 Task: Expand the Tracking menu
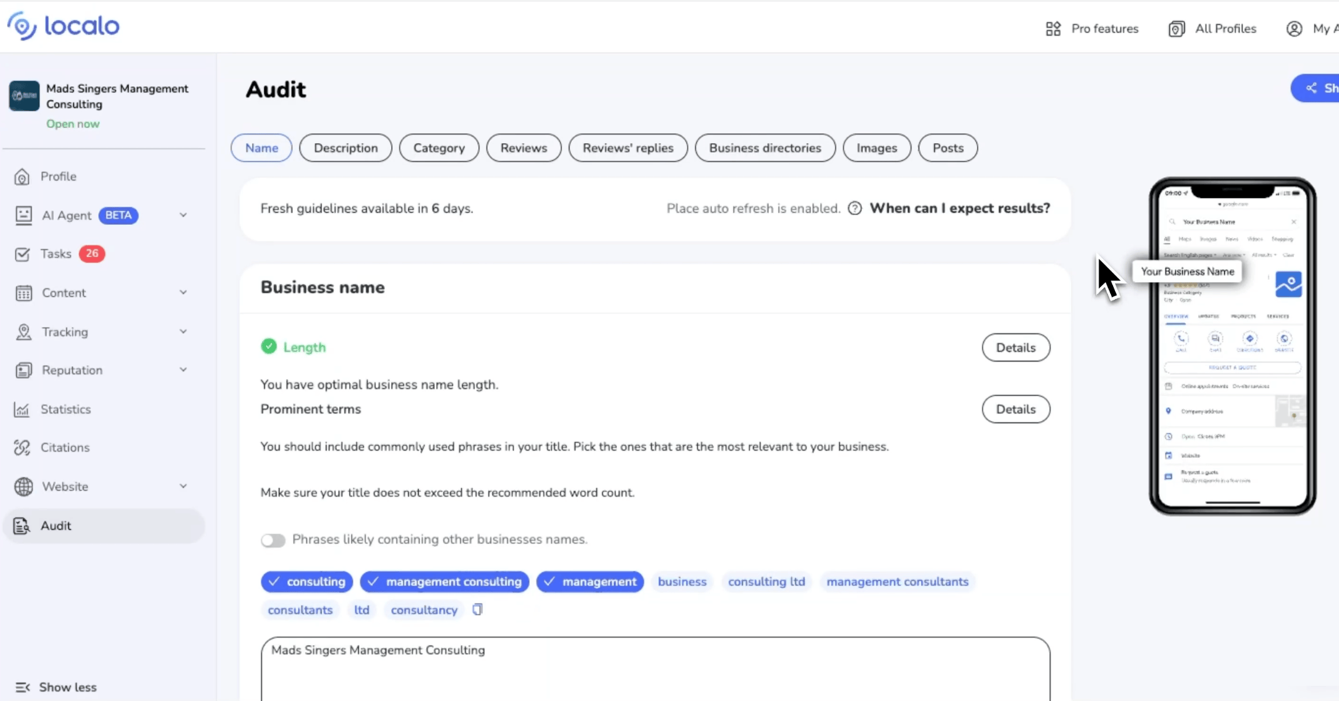click(184, 331)
